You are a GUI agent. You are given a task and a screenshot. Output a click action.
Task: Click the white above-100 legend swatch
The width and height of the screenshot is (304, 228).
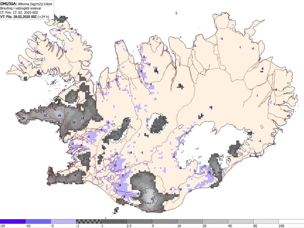click(292, 221)
